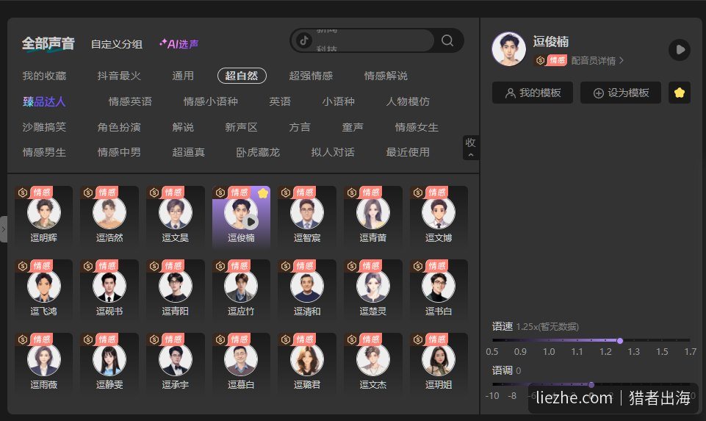This screenshot has height=421, width=706.
Task: Select 新声区 category
Action: coord(242,127)
